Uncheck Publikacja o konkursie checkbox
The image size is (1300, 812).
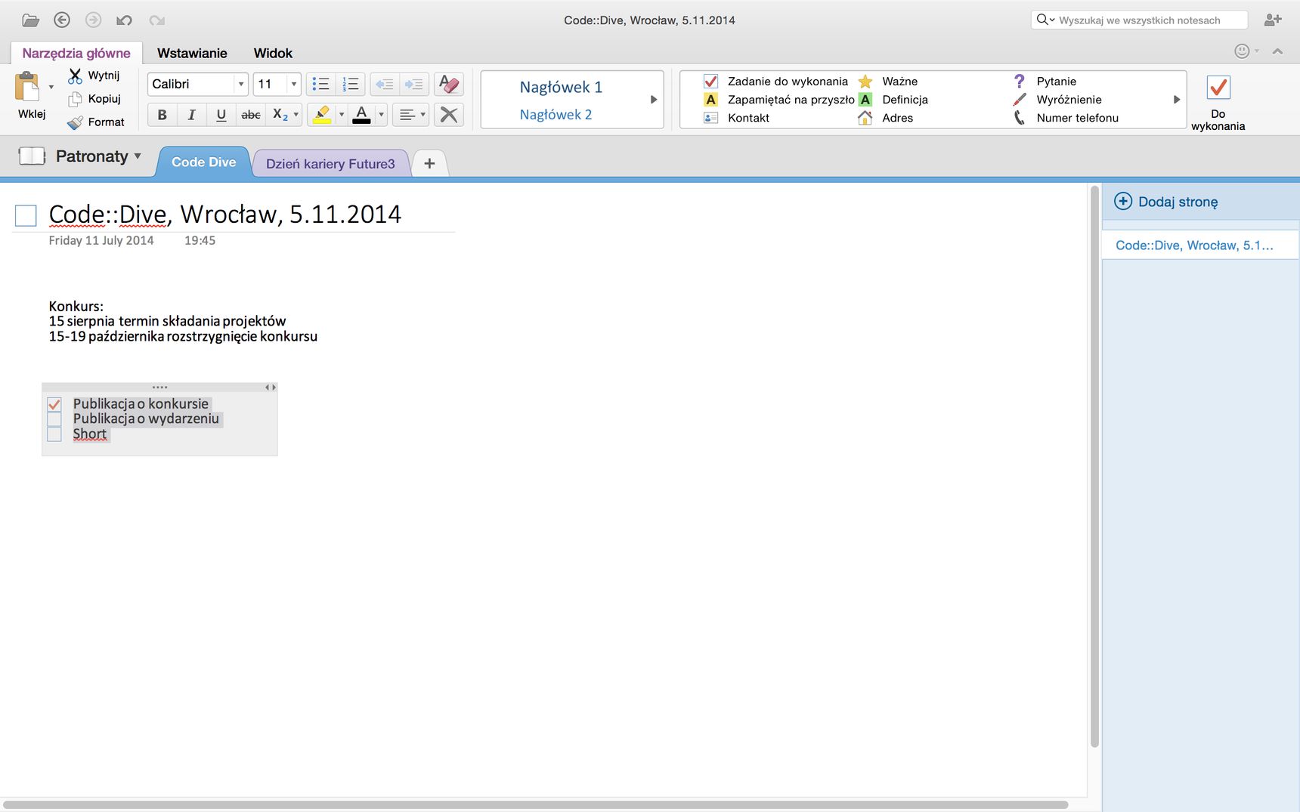tap(54, 404)
